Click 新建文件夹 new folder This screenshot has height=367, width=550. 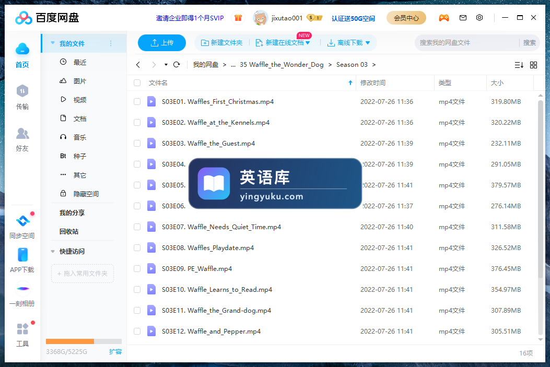(x=221, y=43)
